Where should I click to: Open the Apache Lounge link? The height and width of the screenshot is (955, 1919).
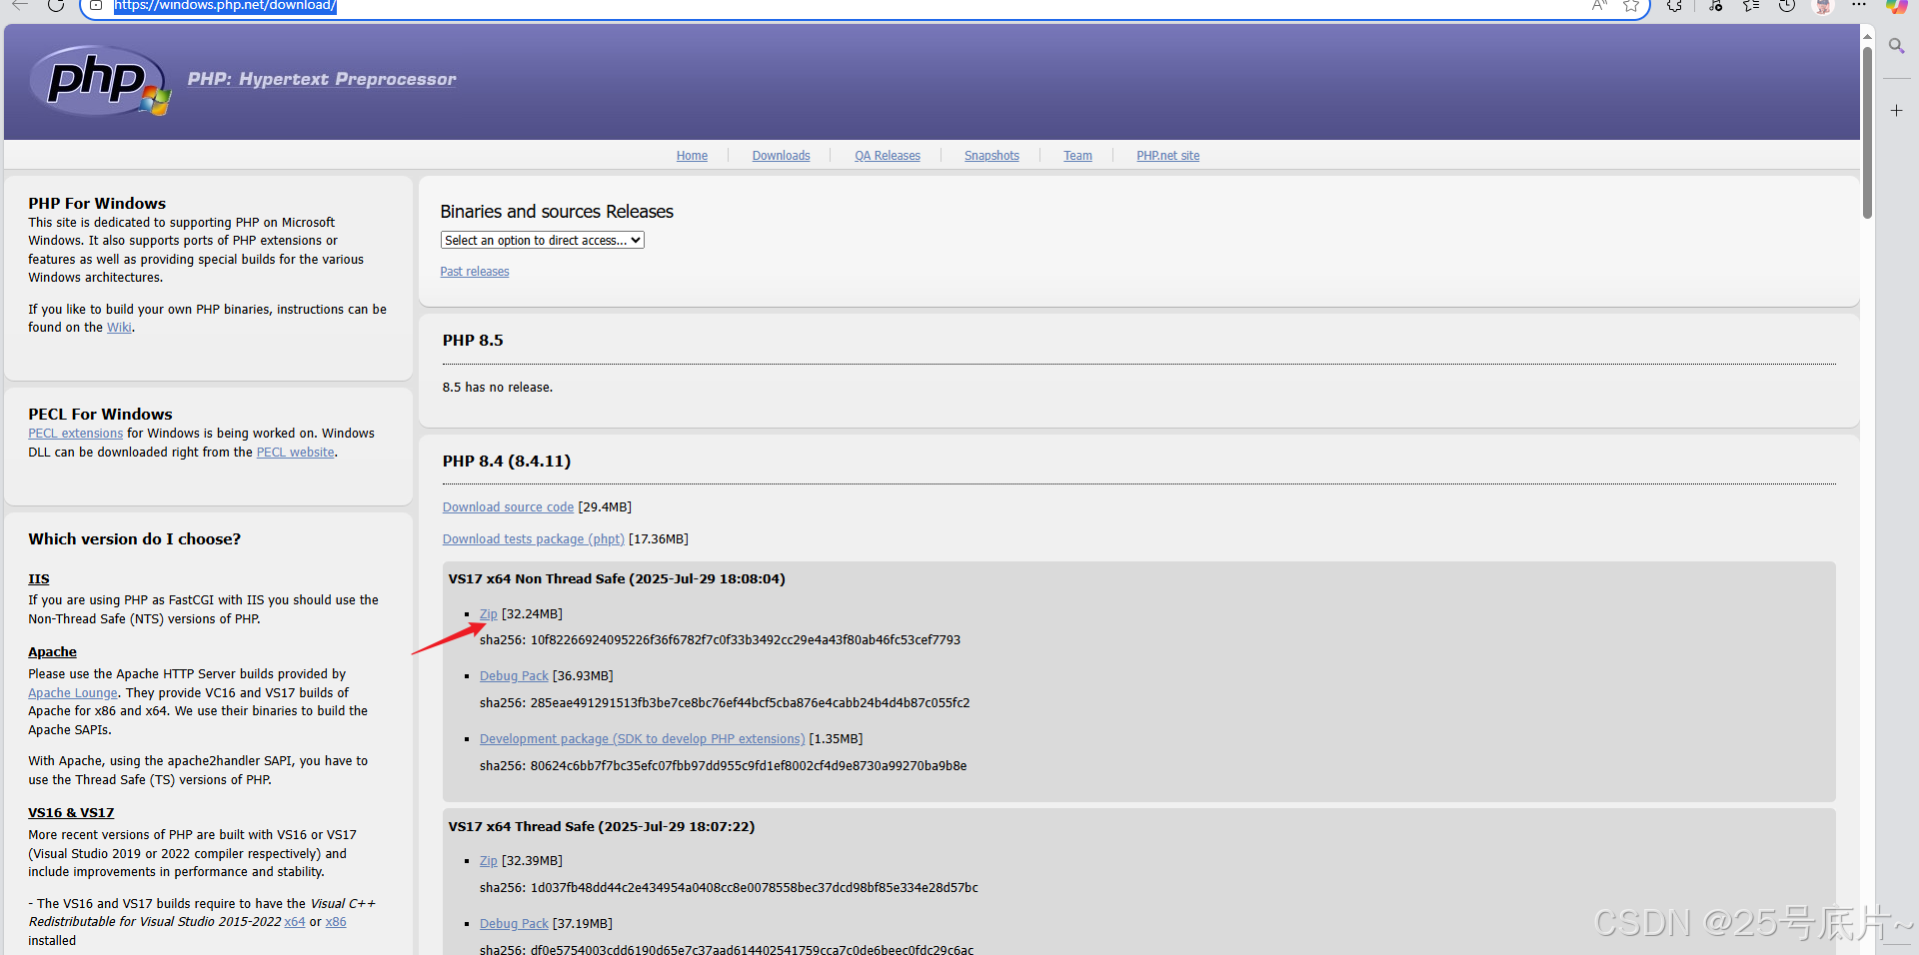pyautogui.click(x=73, y=693)
